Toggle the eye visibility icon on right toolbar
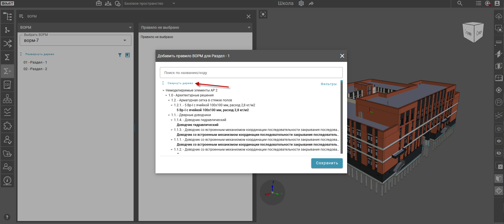Image resolution: width=504 pixels, height=224 pixels. pos(499,141)
